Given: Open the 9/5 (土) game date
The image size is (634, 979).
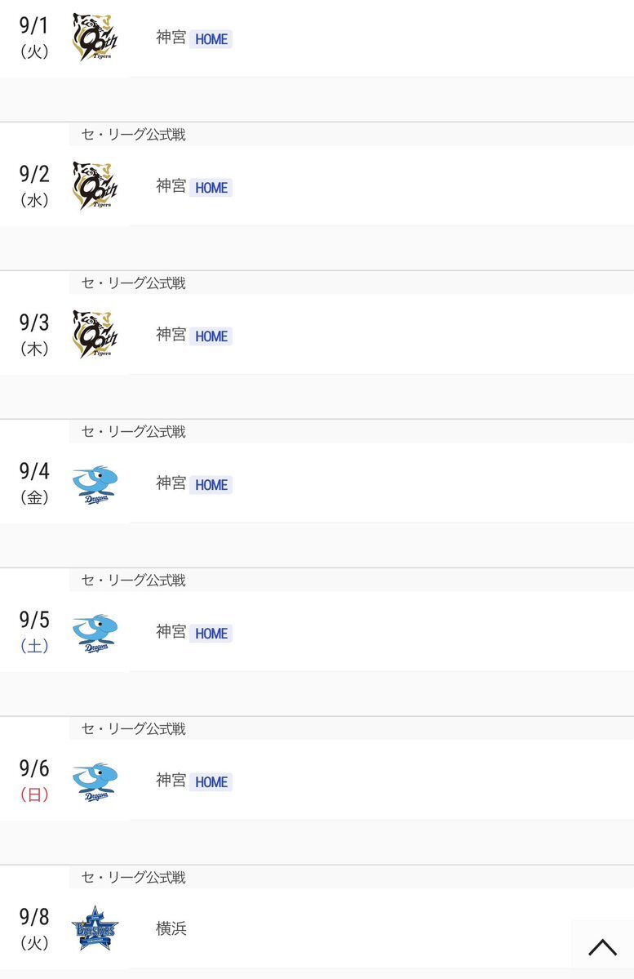Looking at the screenshot, I should (34, 632).
